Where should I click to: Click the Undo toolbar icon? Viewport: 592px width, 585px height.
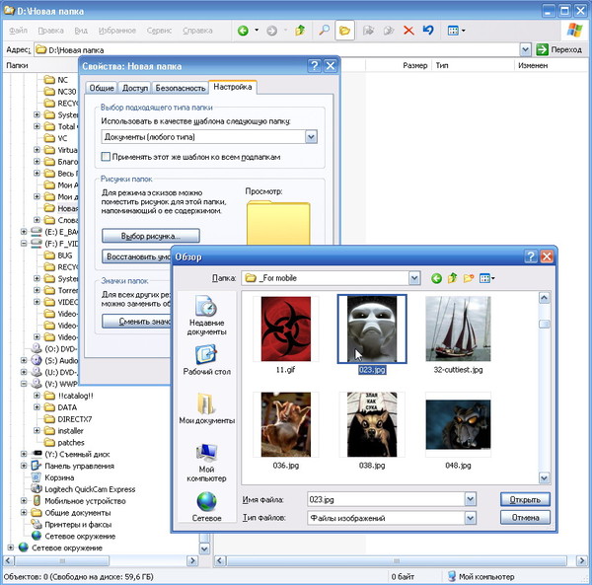[x=428, y=31]
